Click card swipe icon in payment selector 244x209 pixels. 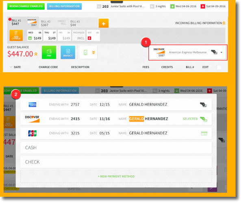click(214, 52)
